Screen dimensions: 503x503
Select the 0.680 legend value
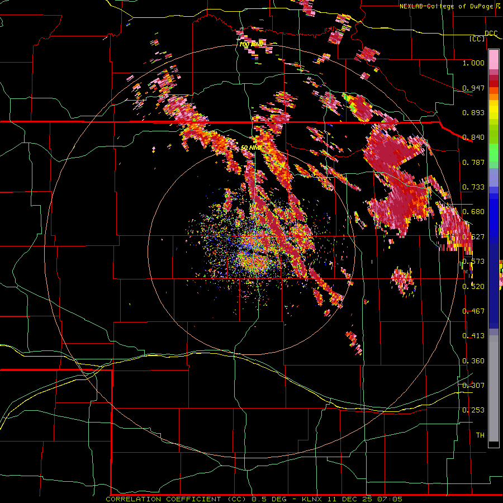point(473,211)
